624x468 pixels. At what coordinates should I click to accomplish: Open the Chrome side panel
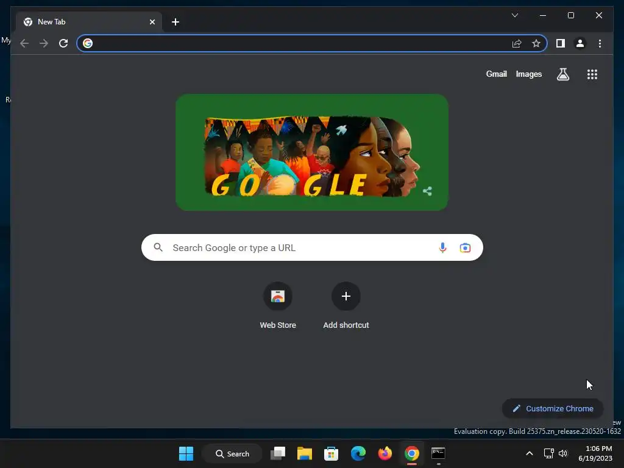click(x=561, y=43)
